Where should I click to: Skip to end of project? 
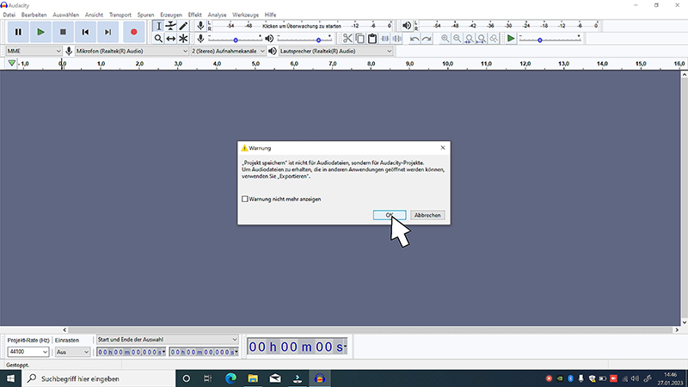pyautogui.click(x=107, y=32)
